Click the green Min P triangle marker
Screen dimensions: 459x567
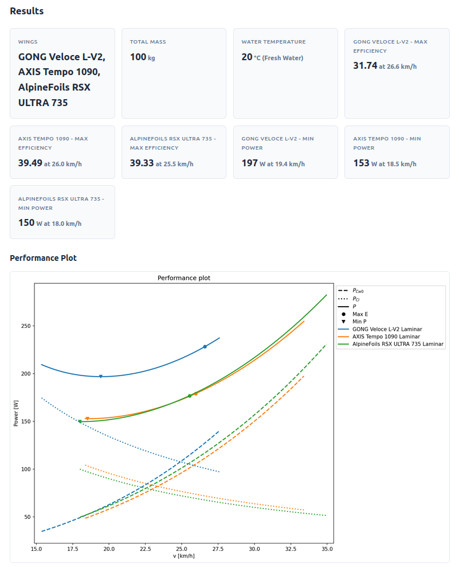tap(80, 421)
